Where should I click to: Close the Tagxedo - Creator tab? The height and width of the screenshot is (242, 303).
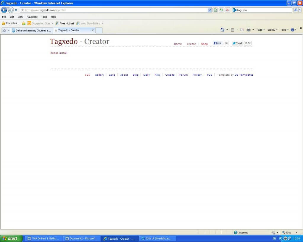93,30
